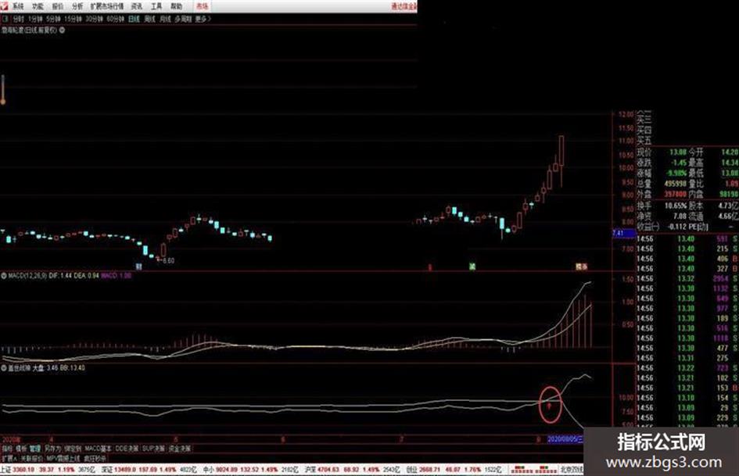Switch to the 5分钟 period
This screenshot has height=476, width=739.
[54, 20]
